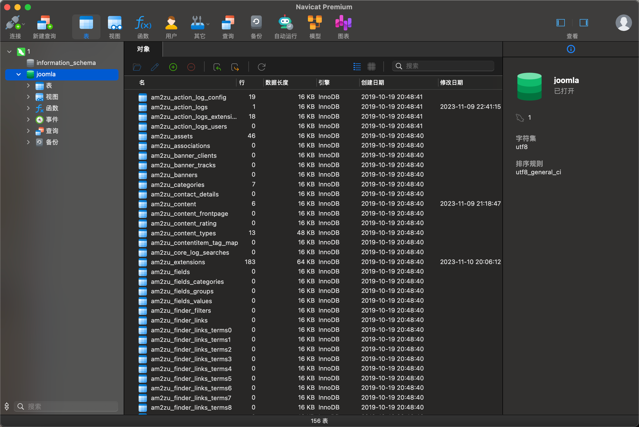Open the 用户 users toolbar icon

coord(171,23)
